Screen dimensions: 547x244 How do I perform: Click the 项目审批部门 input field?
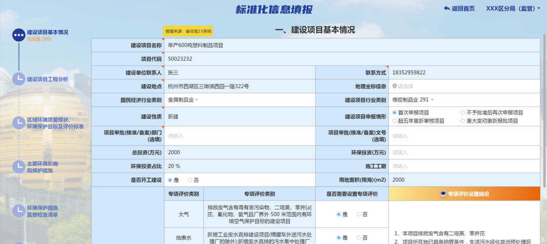[240, 136]
